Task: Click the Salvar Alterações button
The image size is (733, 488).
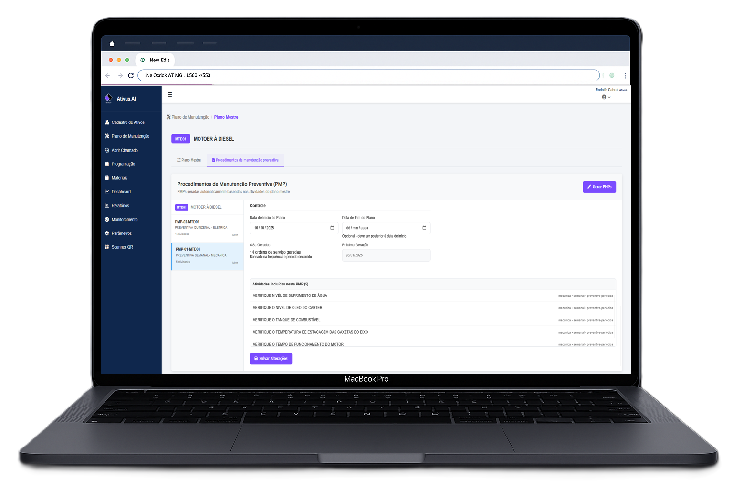Action: tap(271, 358)
